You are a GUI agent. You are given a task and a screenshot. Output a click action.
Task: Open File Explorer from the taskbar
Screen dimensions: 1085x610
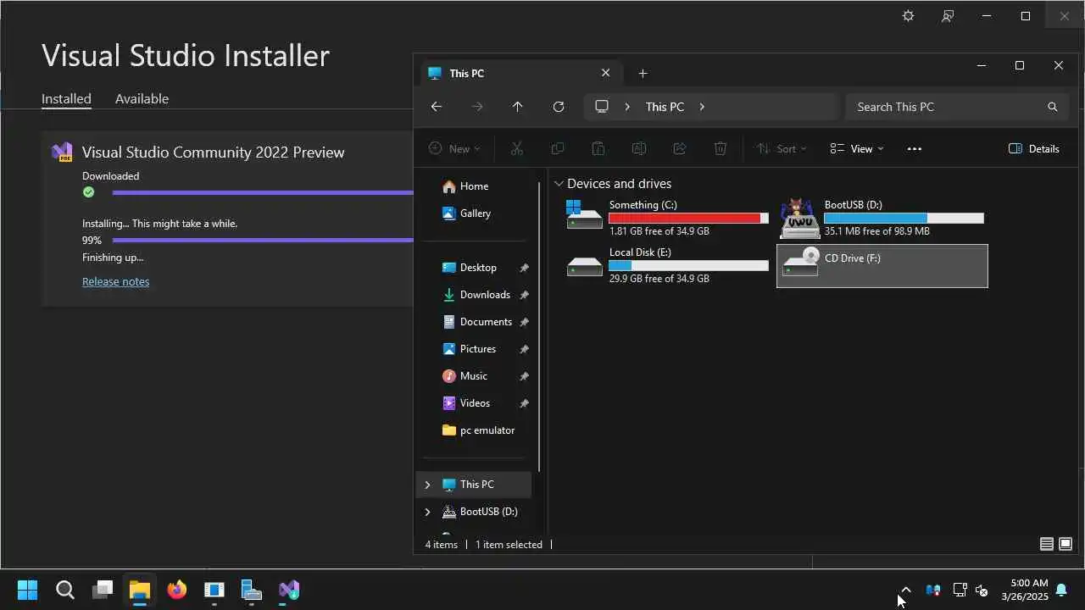click(x=140, y=590)
